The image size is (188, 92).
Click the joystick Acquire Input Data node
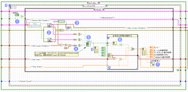click(49, 40)
